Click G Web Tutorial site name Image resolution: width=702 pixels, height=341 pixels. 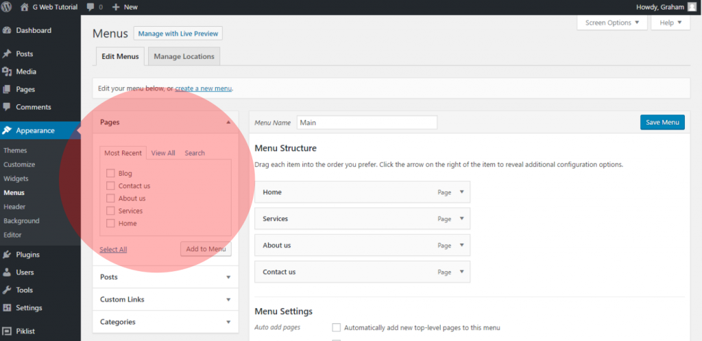click(x=55, y=7)
